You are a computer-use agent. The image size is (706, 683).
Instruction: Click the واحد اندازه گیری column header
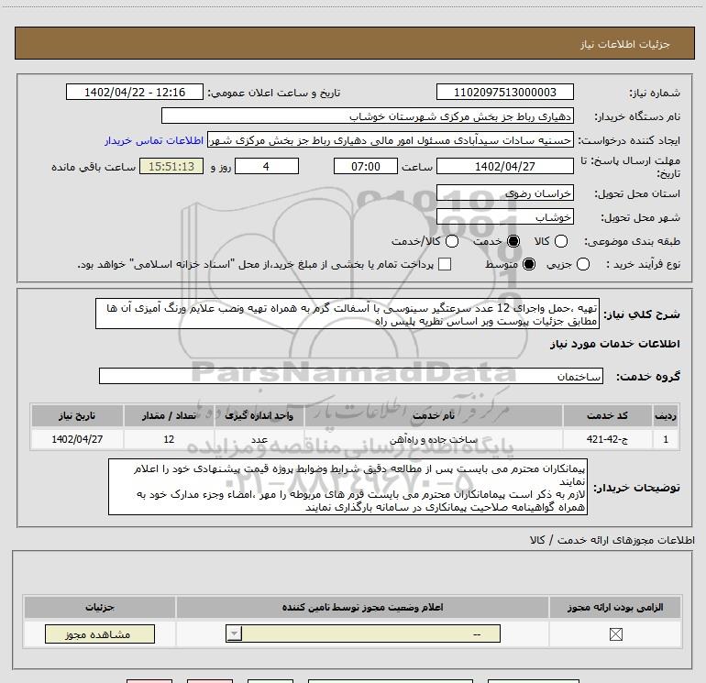[259, 415]
